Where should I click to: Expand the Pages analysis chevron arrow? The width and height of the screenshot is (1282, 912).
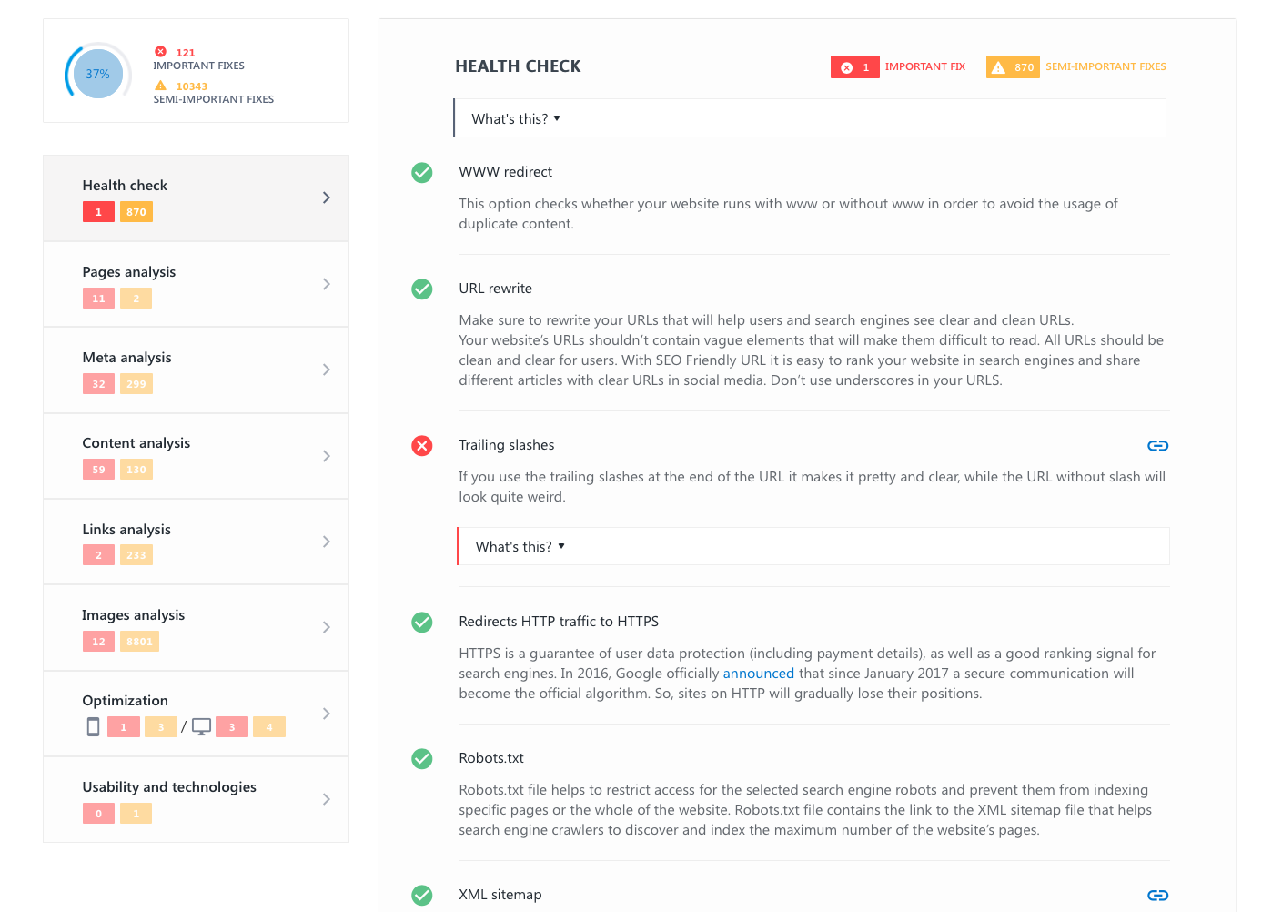pos(326,284)
